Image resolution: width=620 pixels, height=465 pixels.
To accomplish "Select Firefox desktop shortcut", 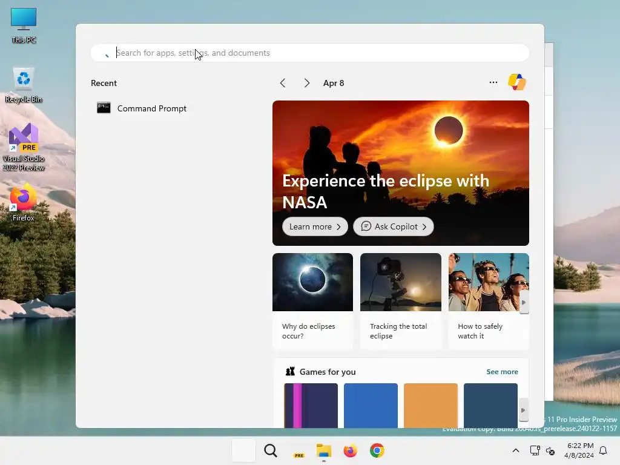I will (24, 202).
